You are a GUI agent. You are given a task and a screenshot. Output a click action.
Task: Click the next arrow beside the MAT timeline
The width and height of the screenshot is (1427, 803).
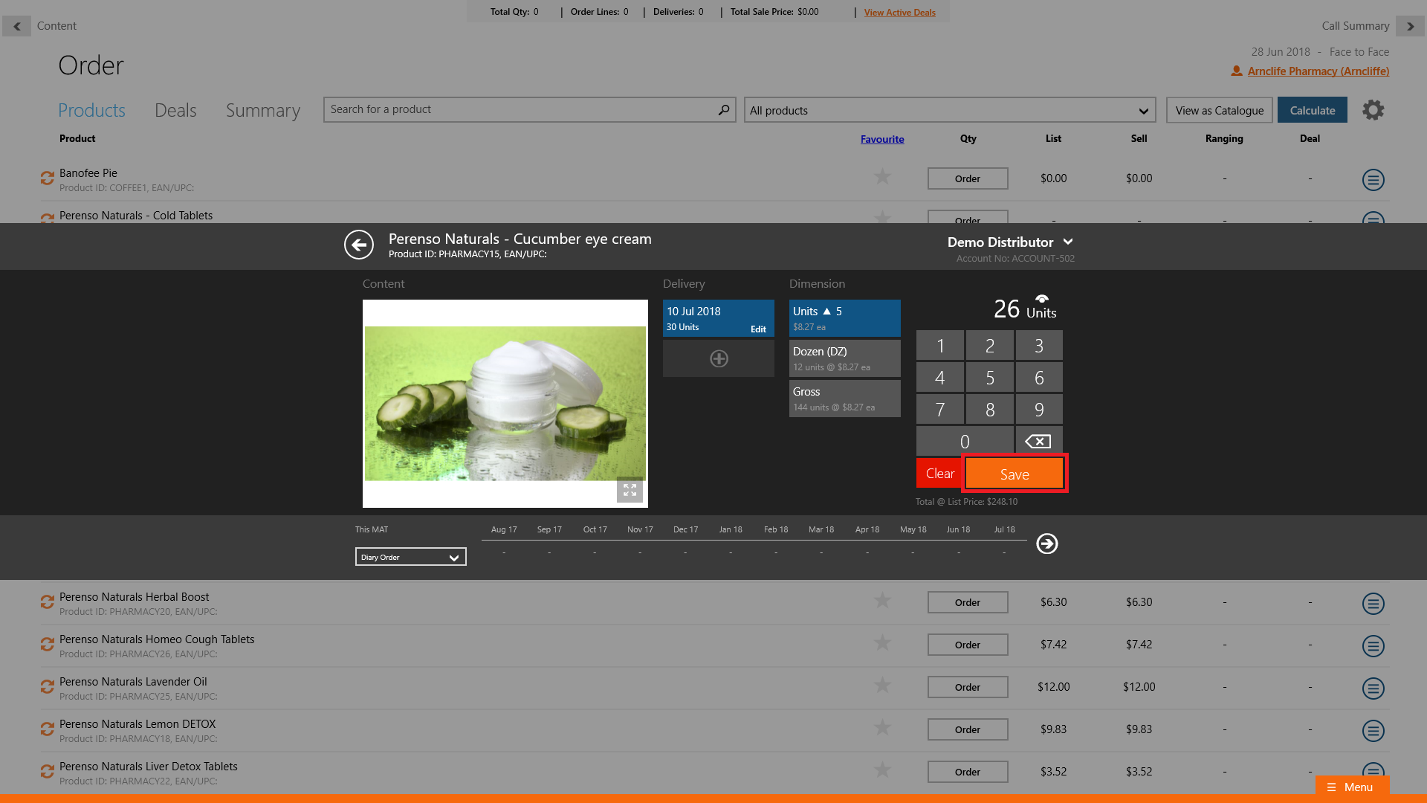tap(1047, 544)
